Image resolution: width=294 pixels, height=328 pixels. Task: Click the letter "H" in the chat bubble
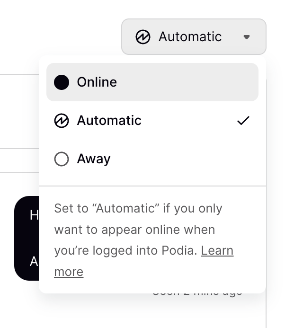click(x=34, y=215)
